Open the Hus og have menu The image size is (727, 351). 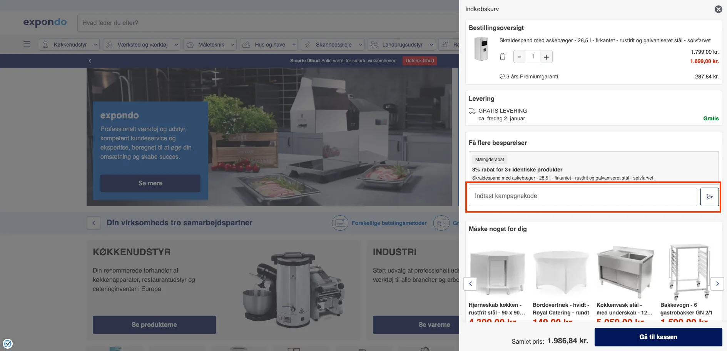[x=269, y=45]
